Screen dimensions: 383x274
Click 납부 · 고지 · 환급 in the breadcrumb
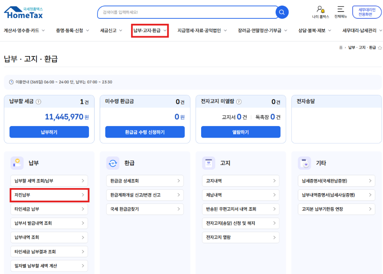[362, 47]
